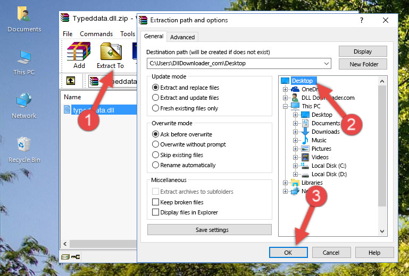Open the Recycle Bin desktop icon

tap(24, 150)
